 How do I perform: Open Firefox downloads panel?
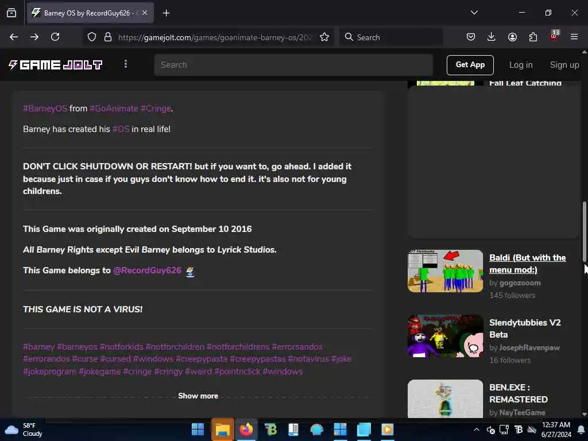[492, 37]
